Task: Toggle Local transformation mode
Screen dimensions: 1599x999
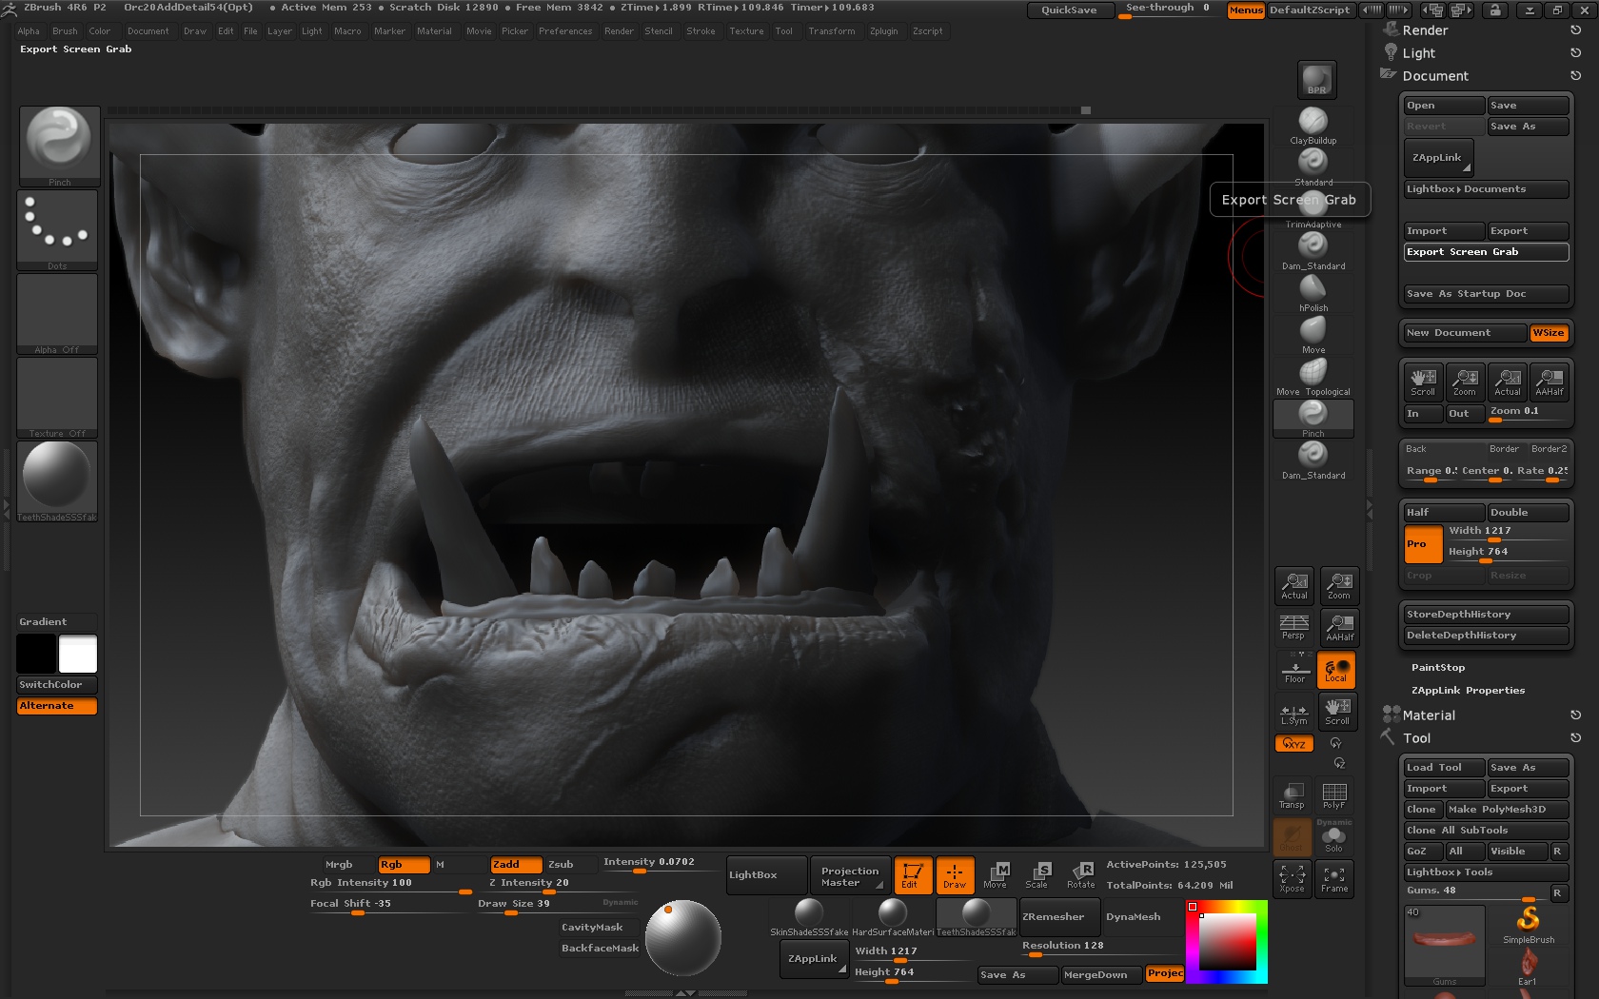Action: (1336, 670)
